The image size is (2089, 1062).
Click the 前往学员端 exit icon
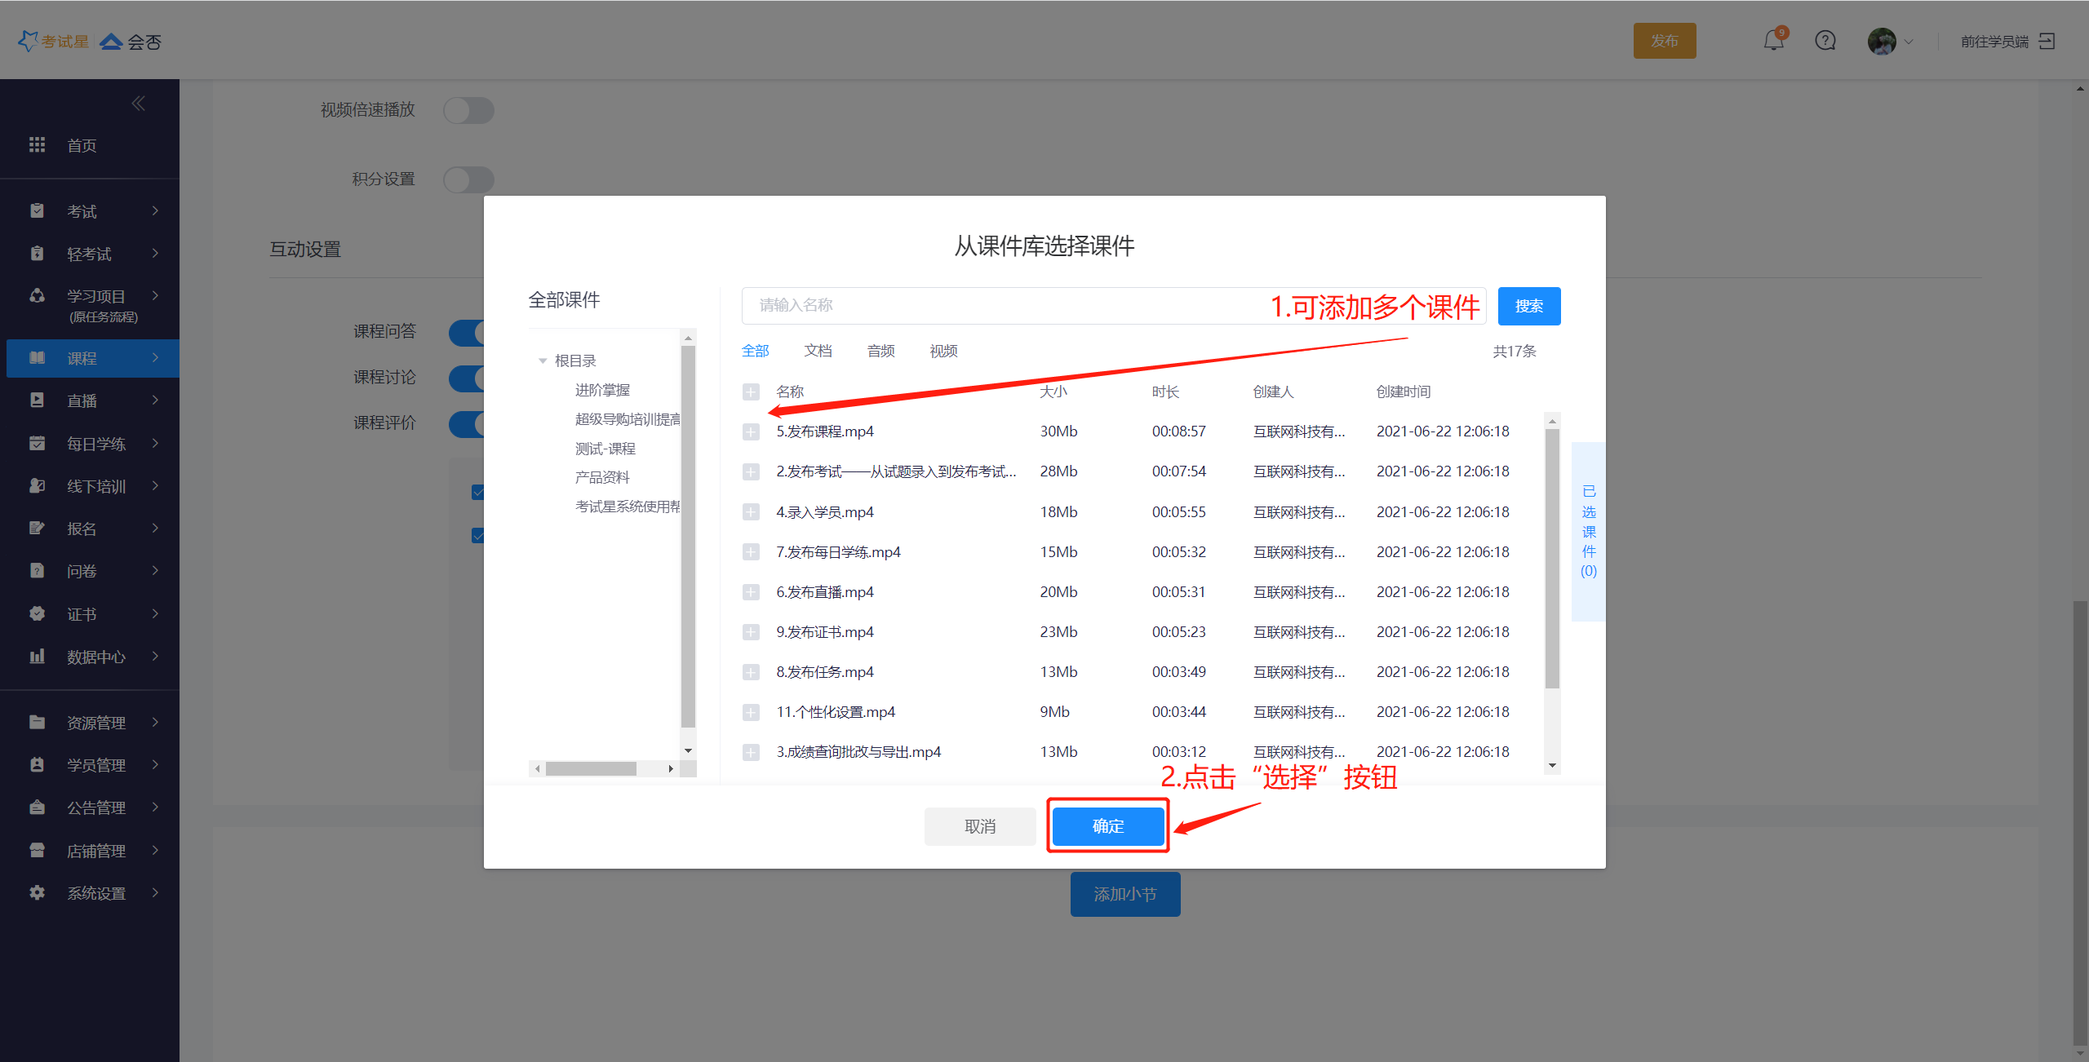click(x=2047, y=41)
